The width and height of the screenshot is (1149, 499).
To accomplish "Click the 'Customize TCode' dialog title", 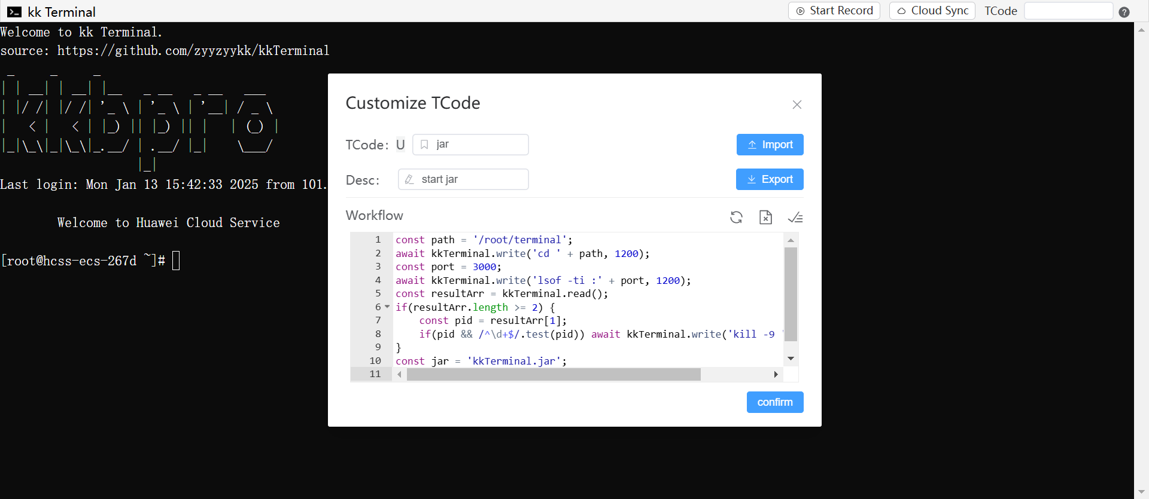I will tap(413, 103).
